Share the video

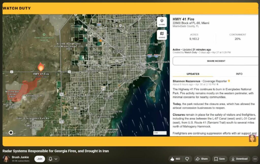(202, 159)
